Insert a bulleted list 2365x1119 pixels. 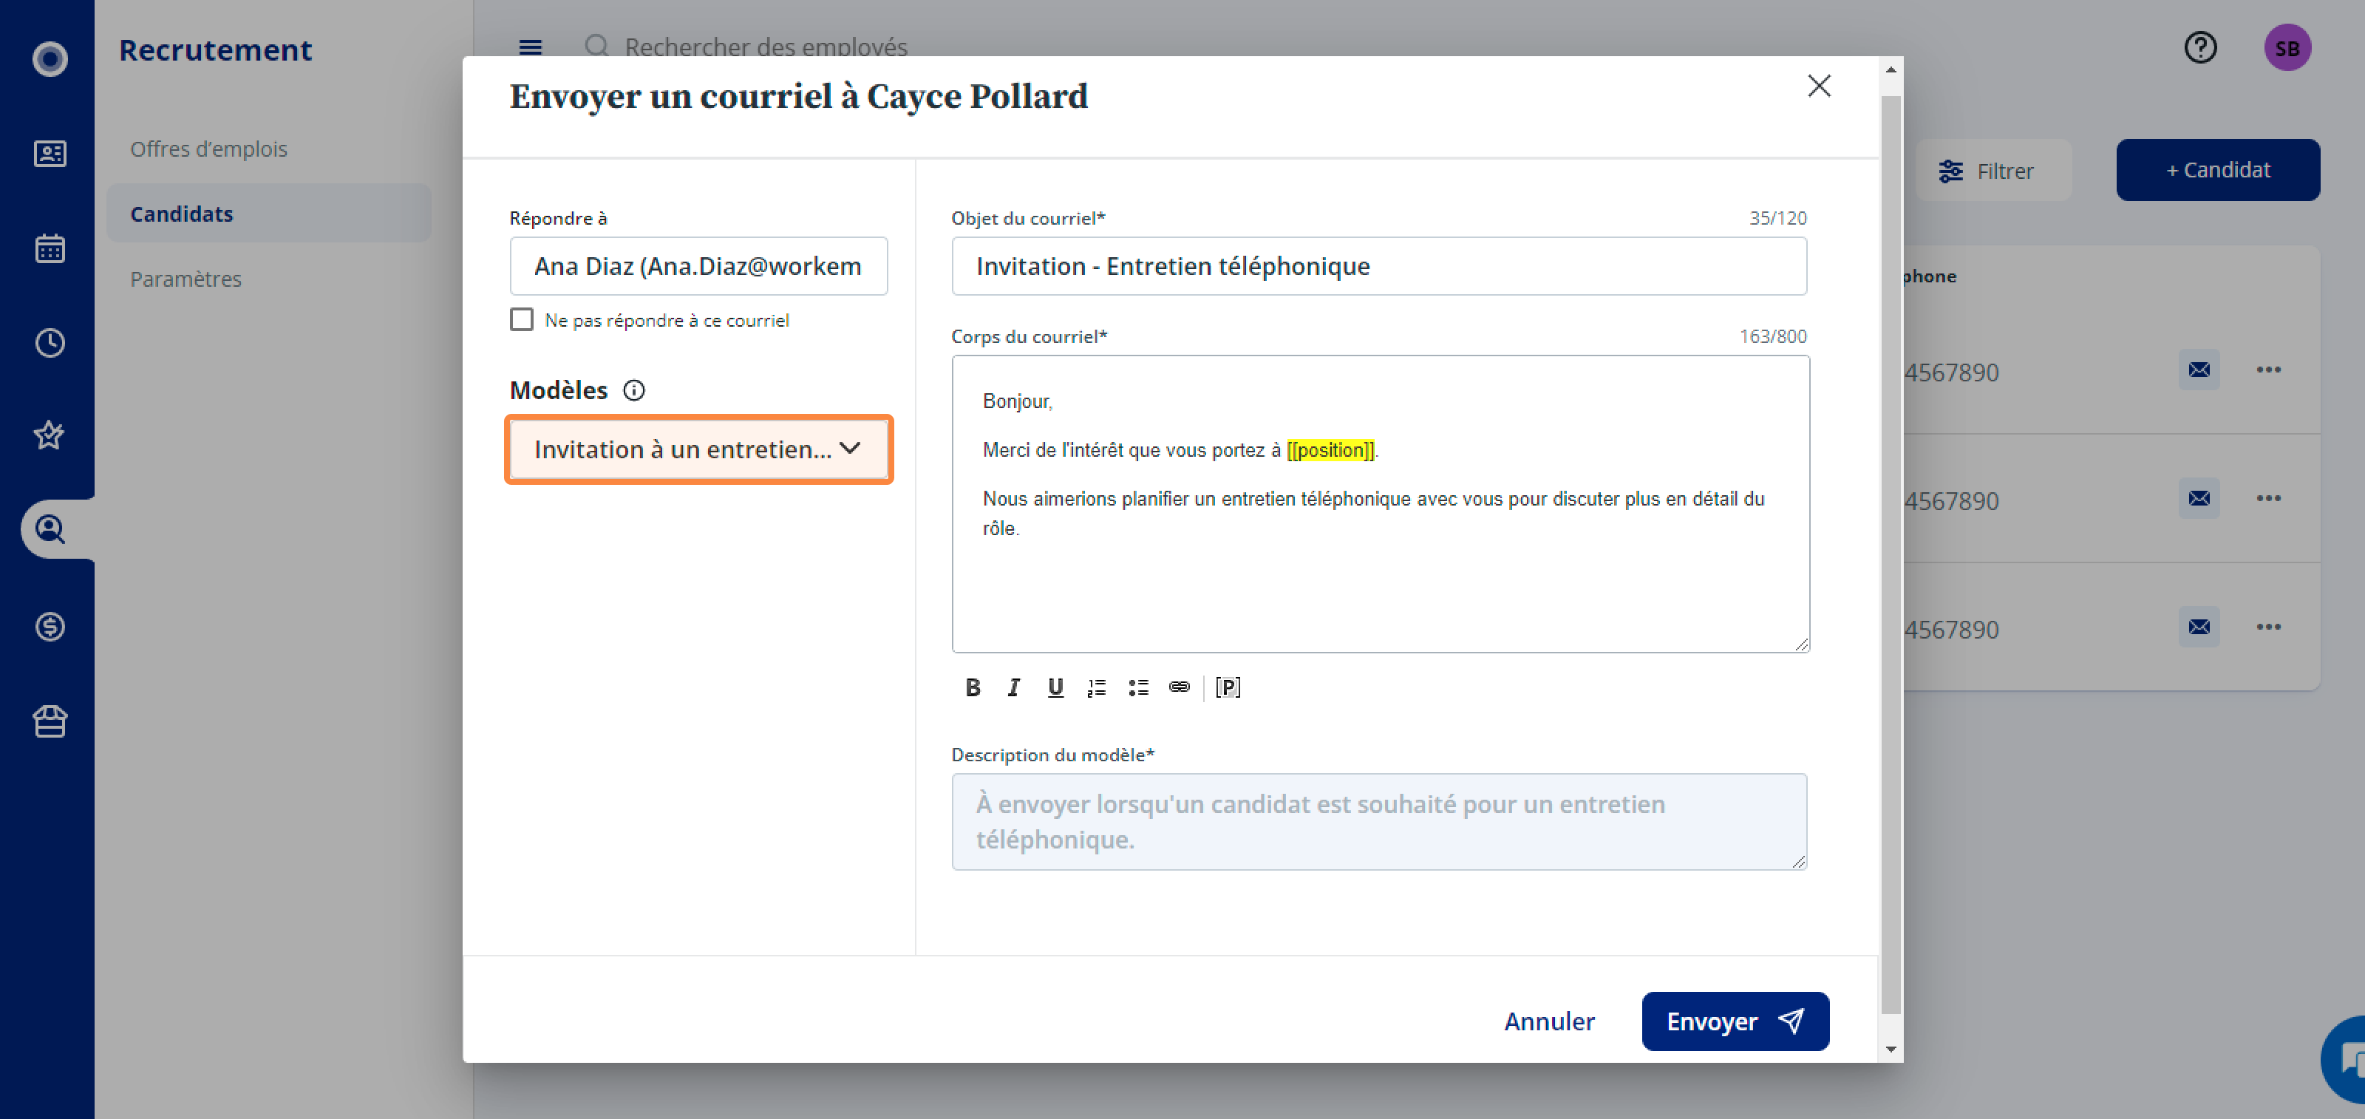point(1138,687)
